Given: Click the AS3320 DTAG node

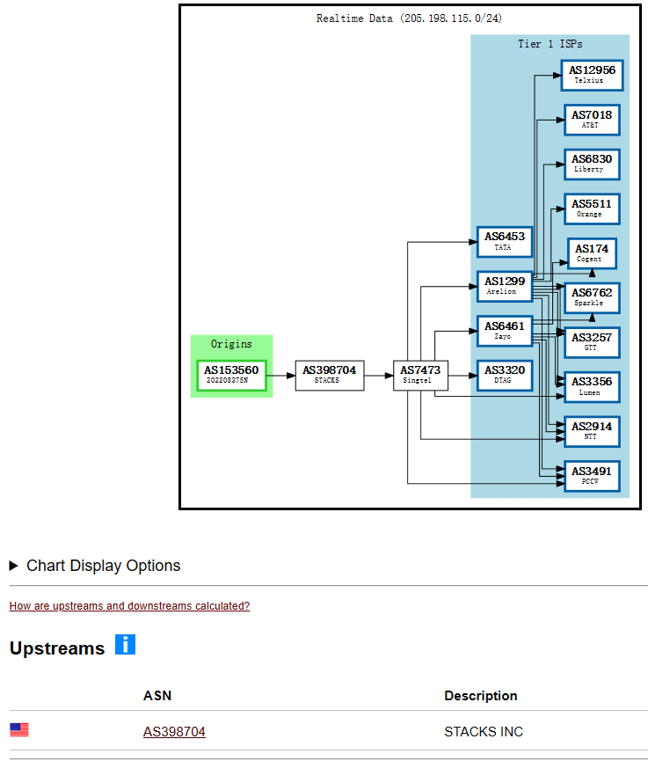Looking at the screenshot, I should pyautogui.click(x=504, y=375).
